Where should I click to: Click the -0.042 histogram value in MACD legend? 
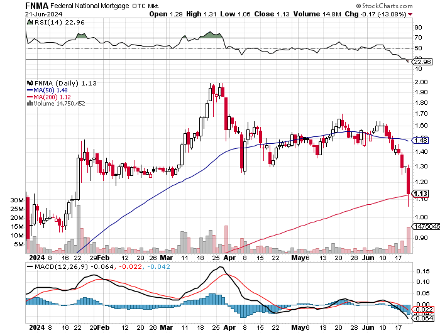coord(158,266)
